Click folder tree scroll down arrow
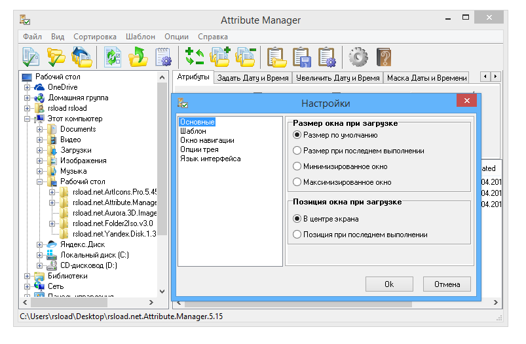This screenshot has width=526, height=344. pos(162,292)
